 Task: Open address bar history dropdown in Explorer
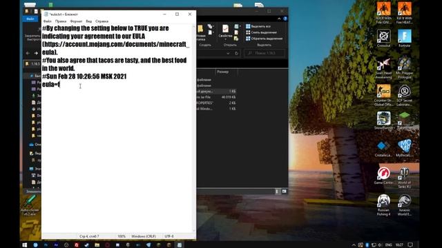tap(228, 53)
